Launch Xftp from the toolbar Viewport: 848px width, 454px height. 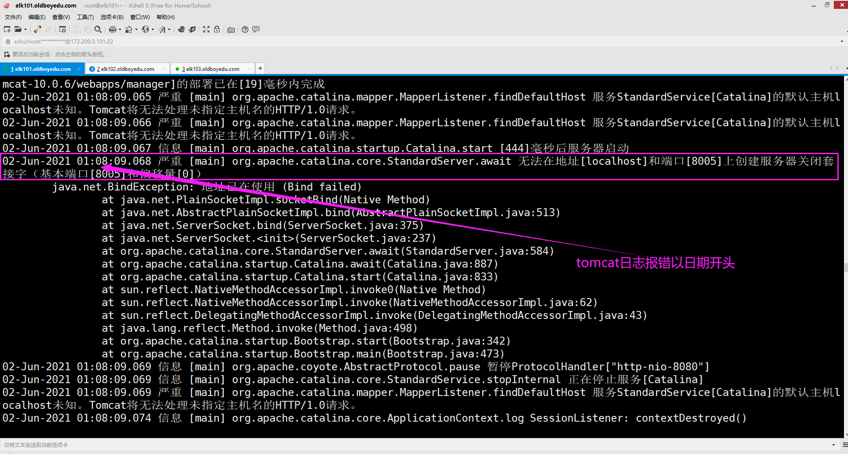tap(192, 29)
